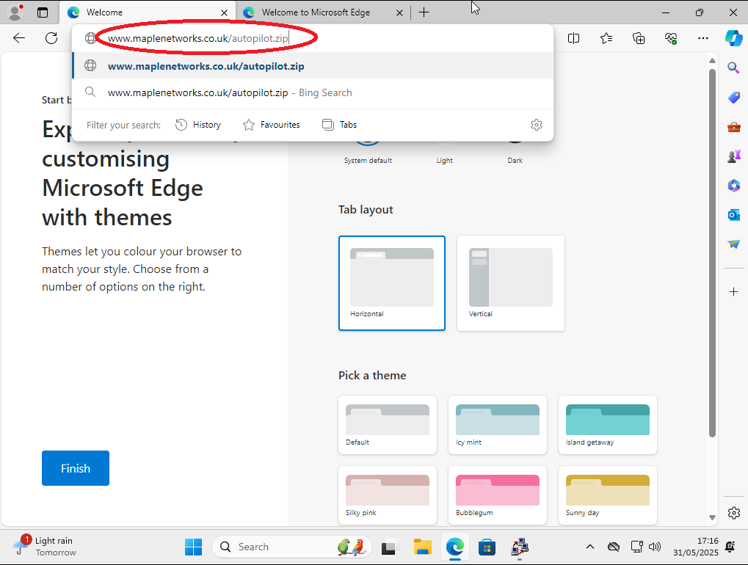The width and height of the screenshot is (748, 565).
Task: Pick the Bubblegum theme swatch
Action: click(x=498, y=495)
